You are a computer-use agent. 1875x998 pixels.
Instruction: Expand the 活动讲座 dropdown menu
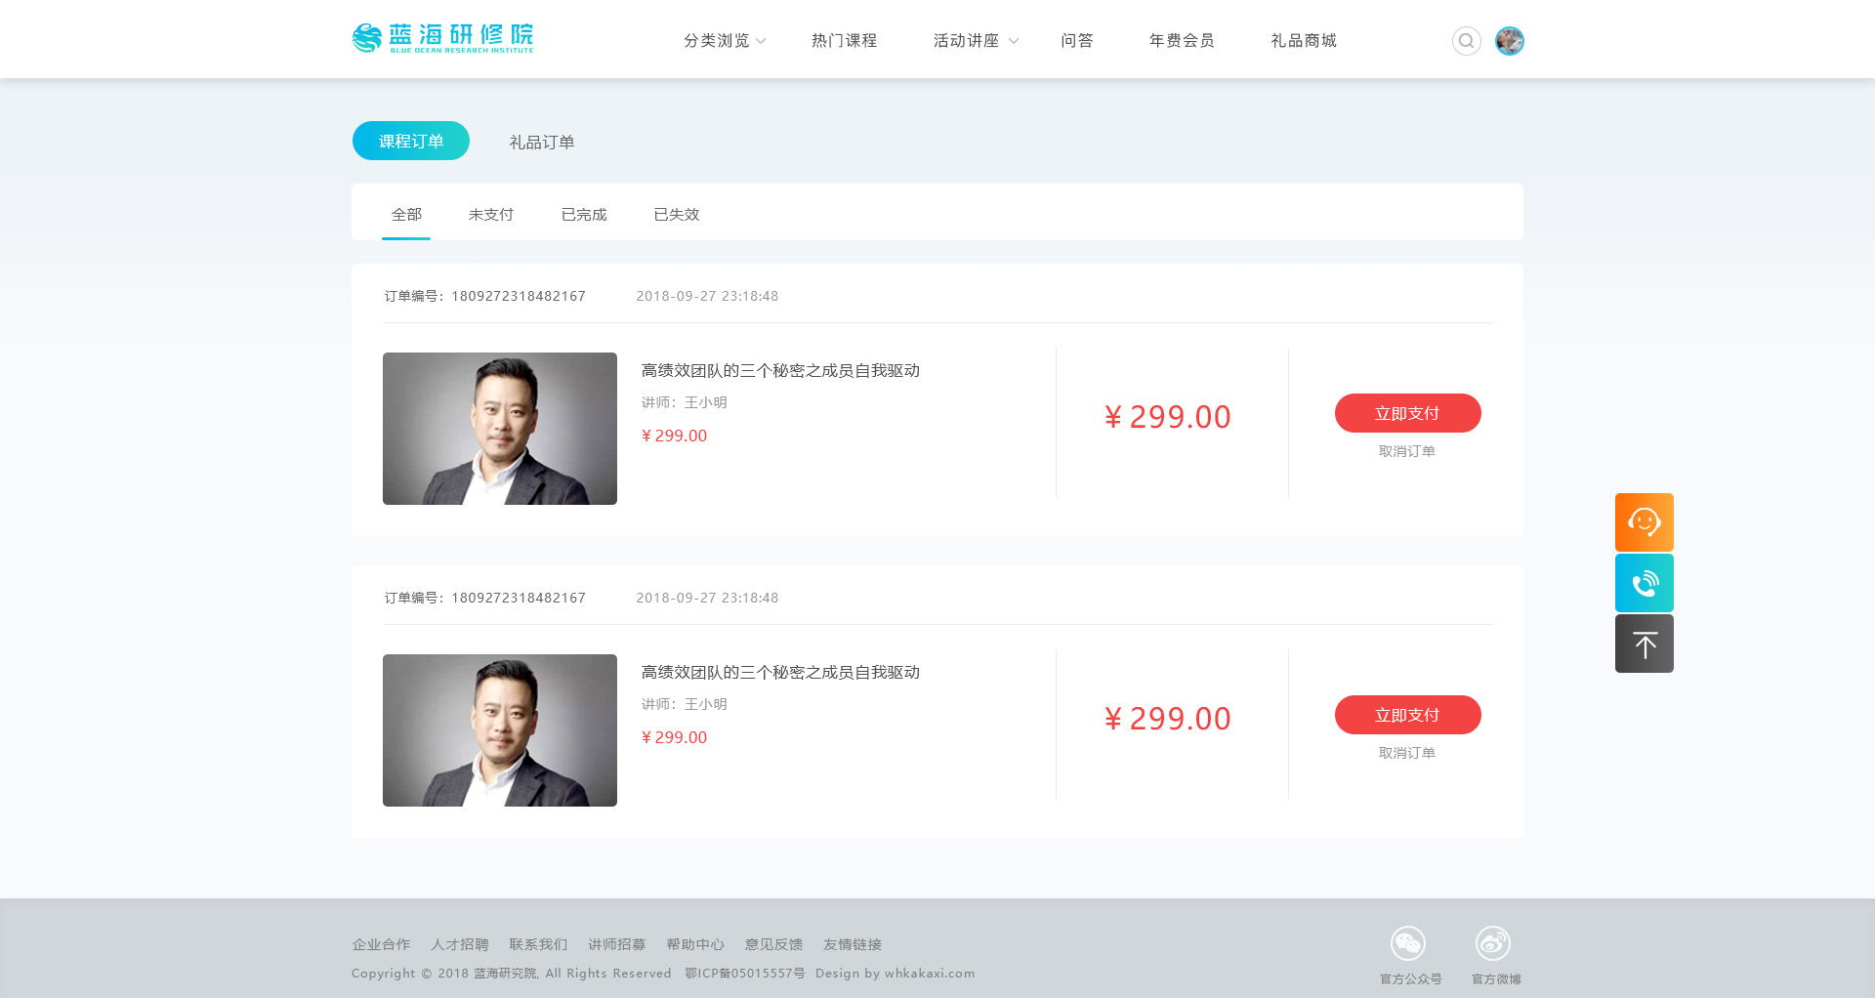point(974,41)
